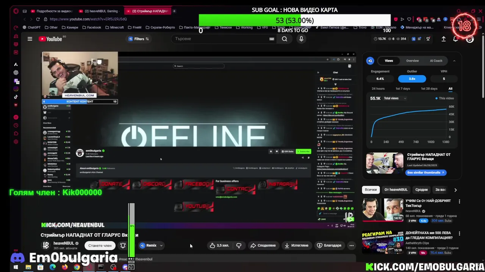Image resolution: width=485 pixels, height=272 pixels.
Task: Collapse the vidIQ stats panel chevron
Action: point(454,60)
